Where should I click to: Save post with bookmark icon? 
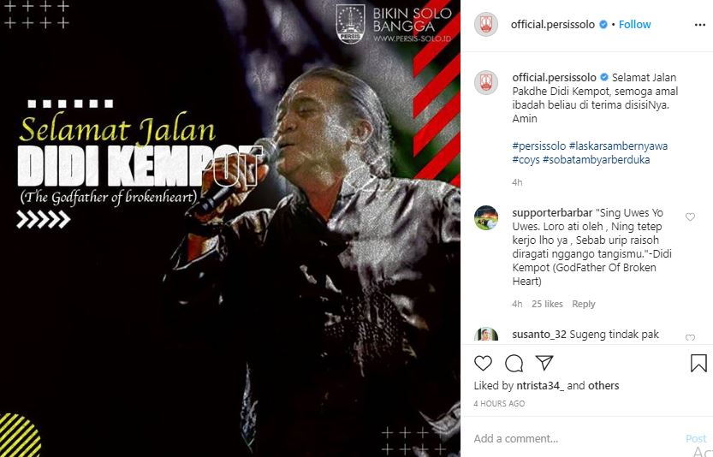pyautogui.click(x=698, y=363)
